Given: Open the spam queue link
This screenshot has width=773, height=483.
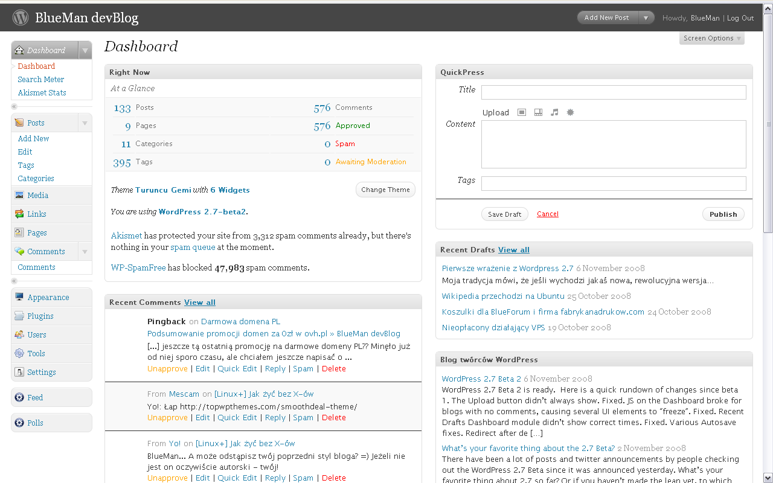Looking at the screenshot, I should click(193, 247).
